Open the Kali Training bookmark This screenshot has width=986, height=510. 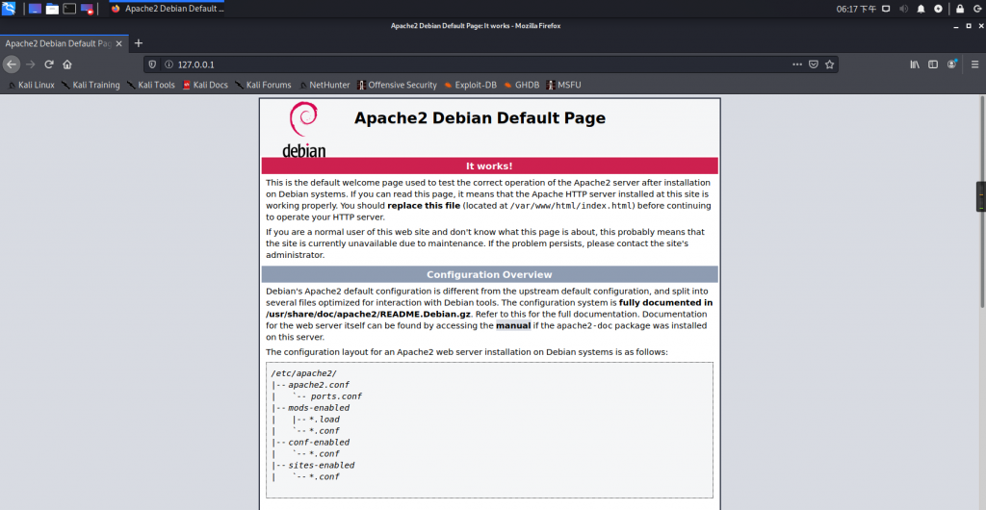(91, 85)
